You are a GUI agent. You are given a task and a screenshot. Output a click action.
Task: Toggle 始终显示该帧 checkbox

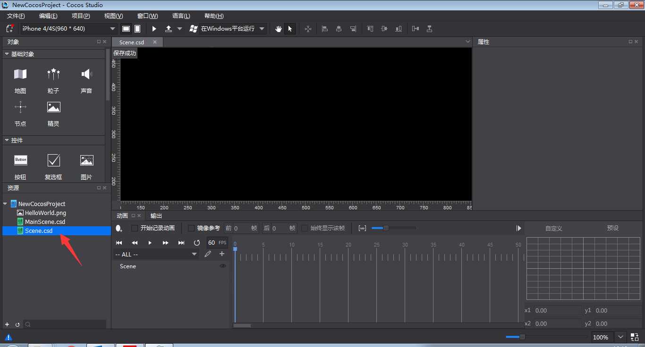pos(305,228)
